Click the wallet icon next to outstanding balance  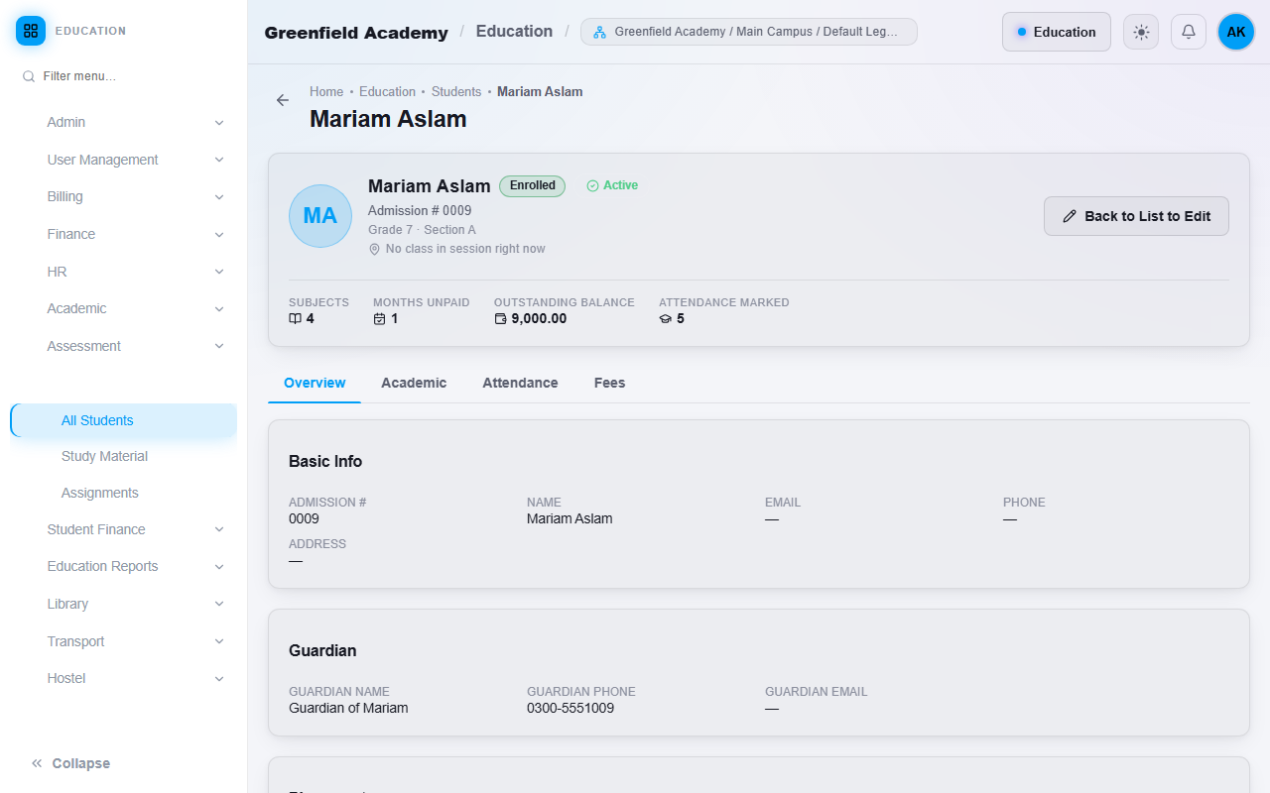500,319
